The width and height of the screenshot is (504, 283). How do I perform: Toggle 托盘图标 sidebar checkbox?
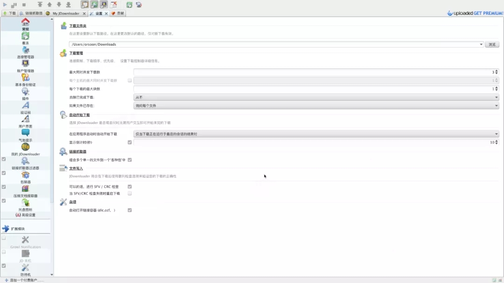[x=4, y=201]
